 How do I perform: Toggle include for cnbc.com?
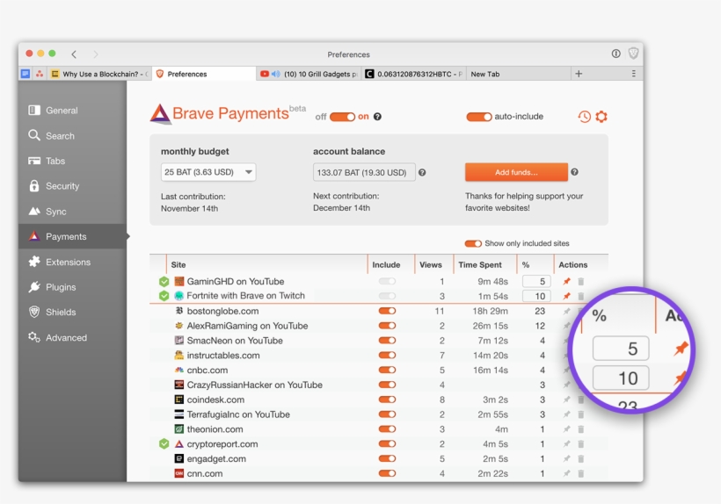tap(387, 370)
